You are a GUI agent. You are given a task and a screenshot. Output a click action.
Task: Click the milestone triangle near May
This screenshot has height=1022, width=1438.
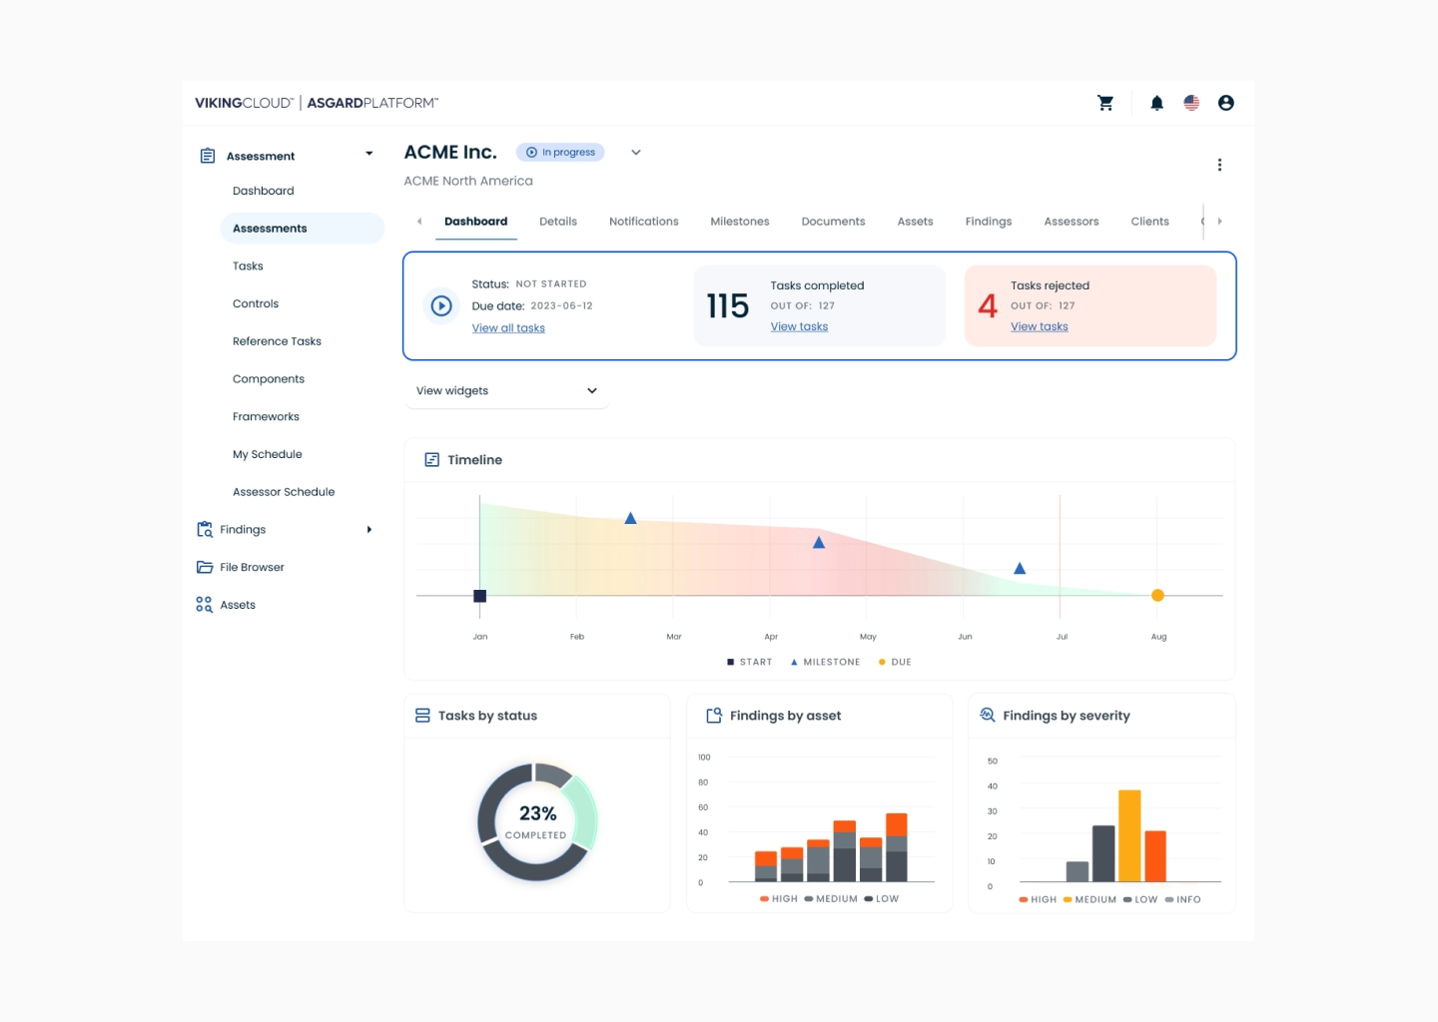click(x=819, y=542)
